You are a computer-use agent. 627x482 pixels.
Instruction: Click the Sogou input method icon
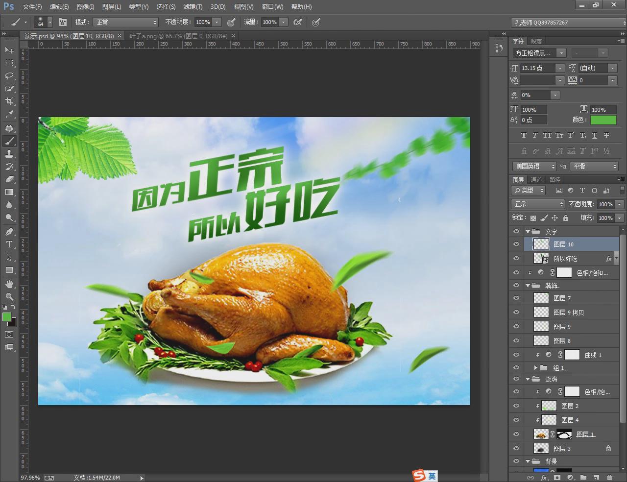[x=419, y=476]
